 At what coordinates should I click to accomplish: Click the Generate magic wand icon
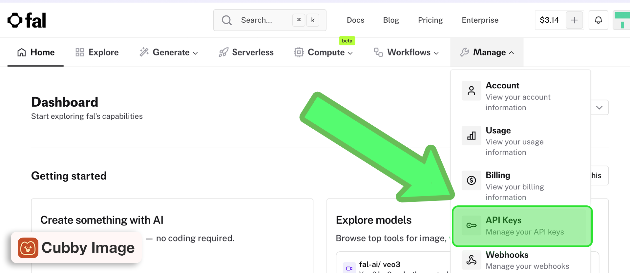pyautogui.click(x=144, y=52)
